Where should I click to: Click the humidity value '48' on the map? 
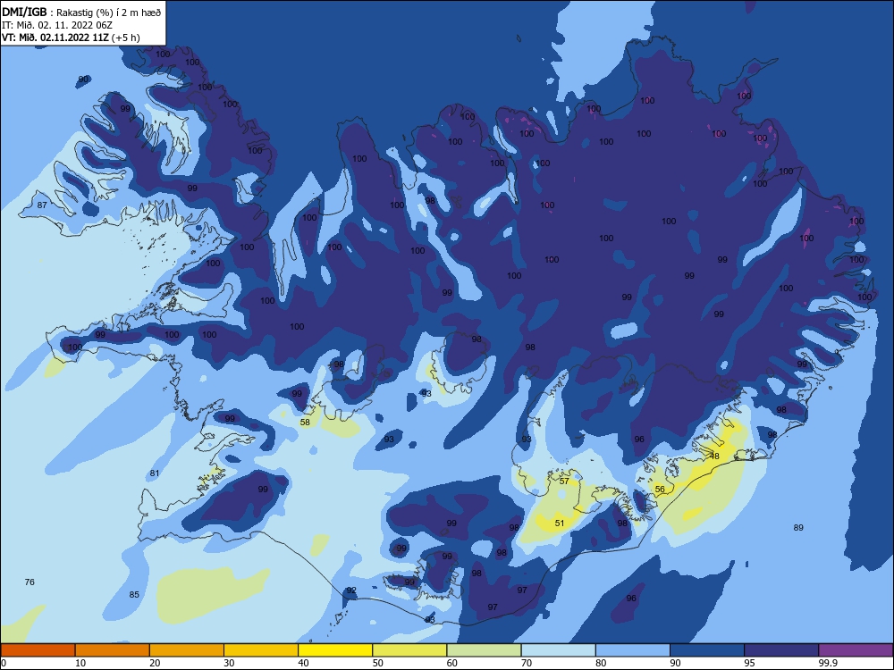714,456
